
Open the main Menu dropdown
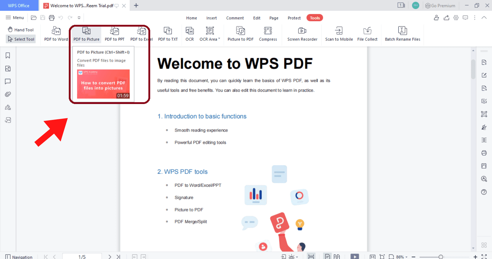coord(15,18)
